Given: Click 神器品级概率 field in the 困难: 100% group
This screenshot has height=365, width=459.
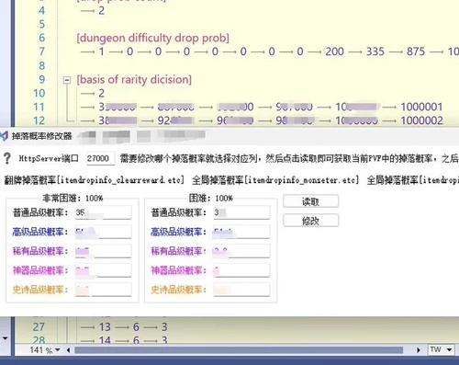Looking at the screenshot, I should pyautogui.click(x=241, y=270).
